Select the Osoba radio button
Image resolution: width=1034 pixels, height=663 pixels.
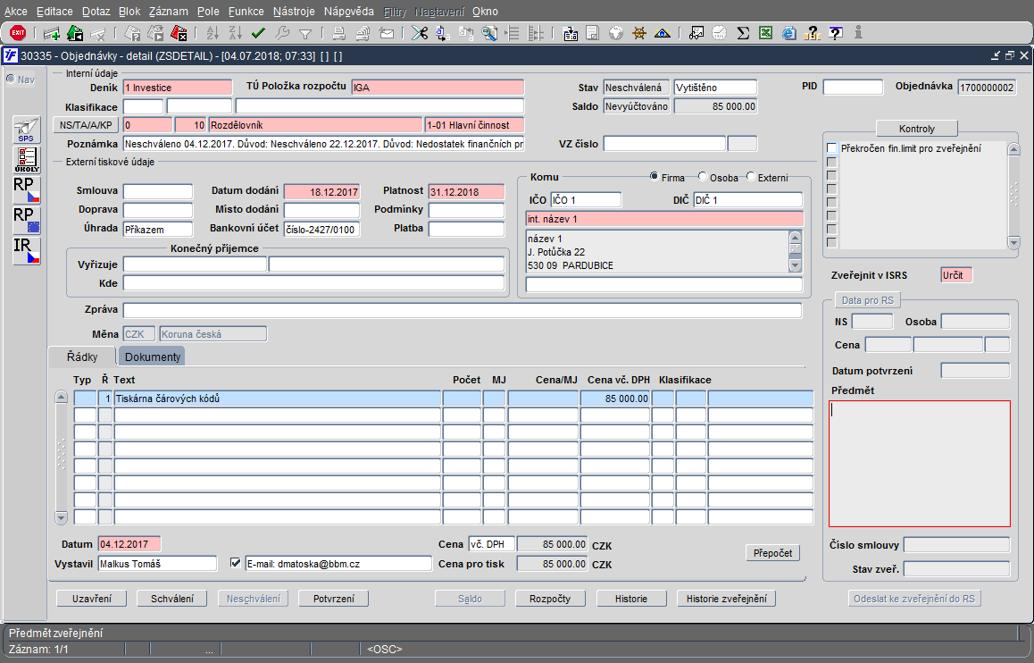[x=703, y=176]
